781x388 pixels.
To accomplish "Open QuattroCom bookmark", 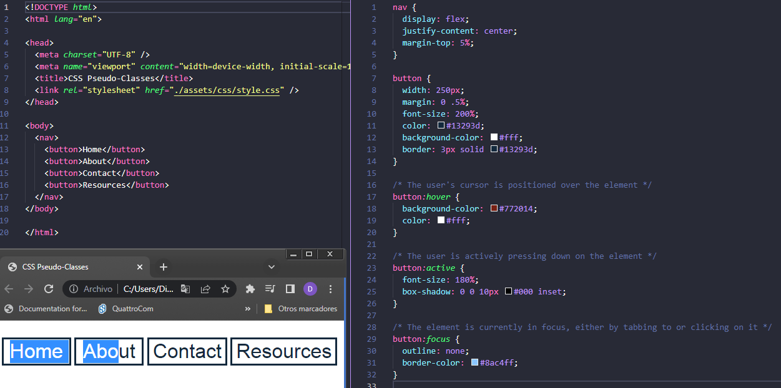I will [126, 309].
